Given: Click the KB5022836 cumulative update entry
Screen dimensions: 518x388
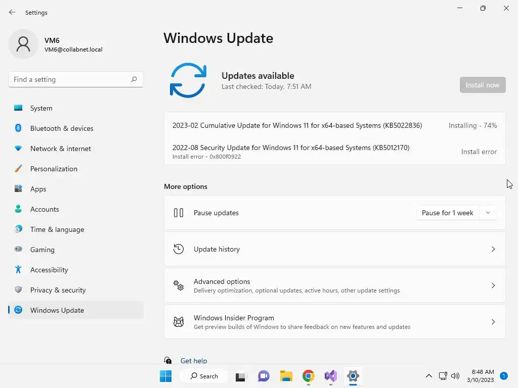Looking at the screenshot, I should pos(335,125).
